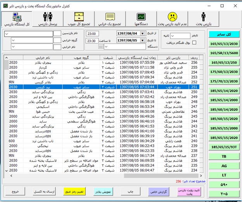Click the AG size button
The width and height of the screenshot is (242, 202).
tap(224, 166)
